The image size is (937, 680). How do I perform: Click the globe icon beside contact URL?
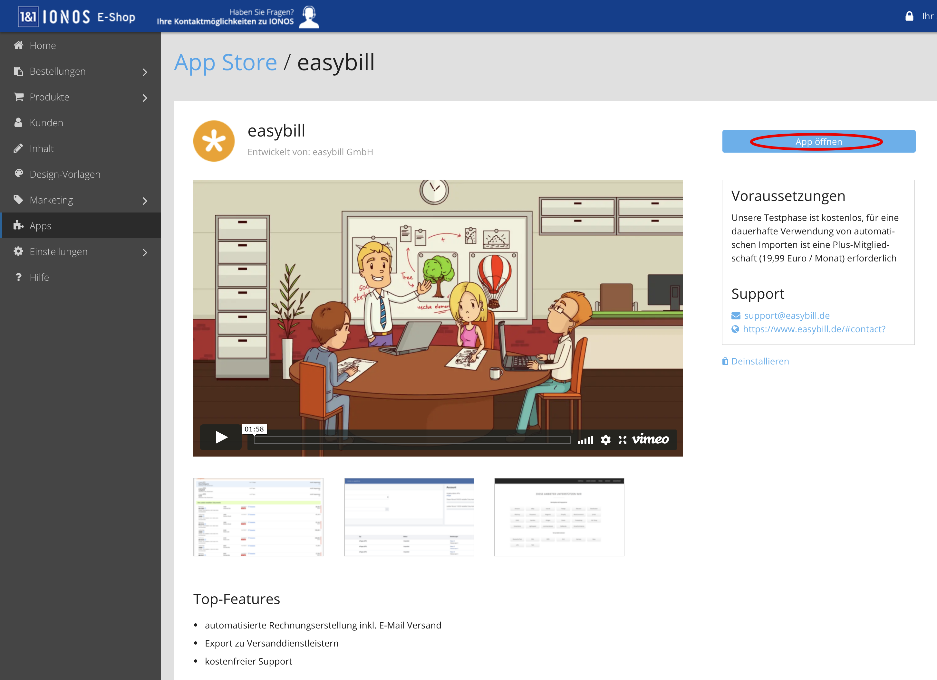pyautogui.click(x=735, y=329)
